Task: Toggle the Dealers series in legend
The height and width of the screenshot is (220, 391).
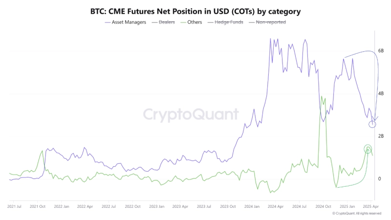Action: click(x=168, y=22)
